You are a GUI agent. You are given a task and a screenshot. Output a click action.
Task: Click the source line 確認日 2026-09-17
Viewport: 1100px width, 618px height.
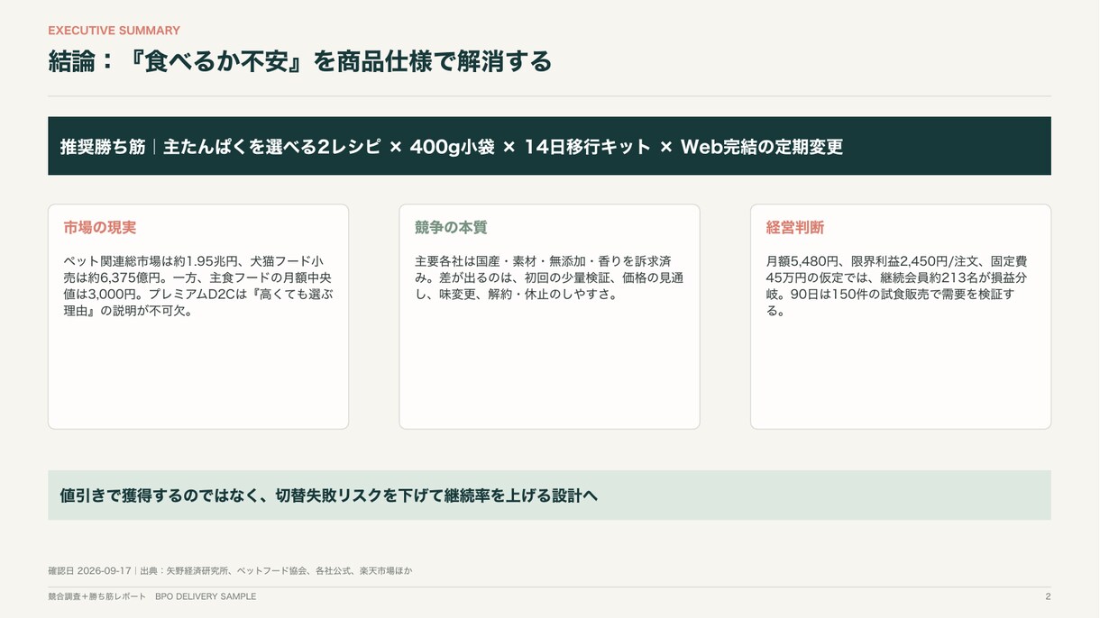point(230,571)
